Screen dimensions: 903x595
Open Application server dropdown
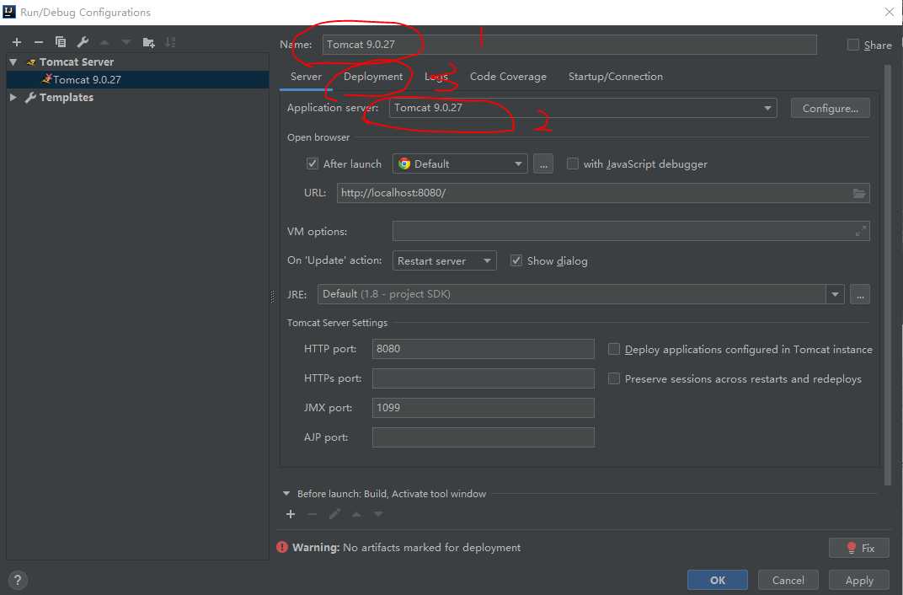pyautogui.click(x=583, y=108)
